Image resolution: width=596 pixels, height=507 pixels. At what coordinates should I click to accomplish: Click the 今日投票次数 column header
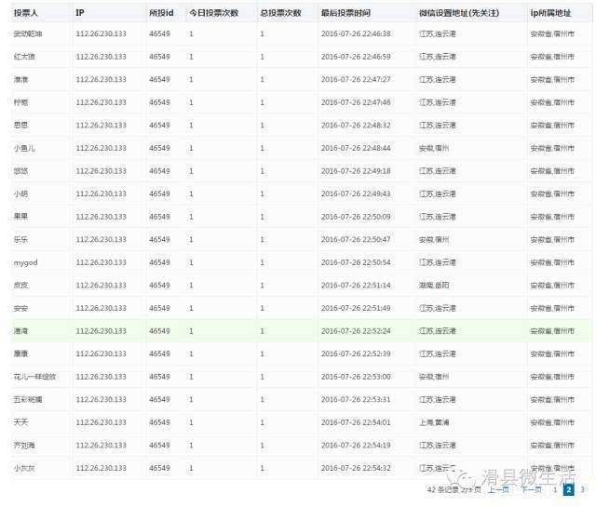pos(214,13)
